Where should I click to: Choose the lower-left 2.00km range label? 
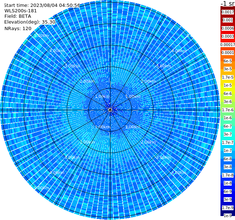click(x=88, y=142)
